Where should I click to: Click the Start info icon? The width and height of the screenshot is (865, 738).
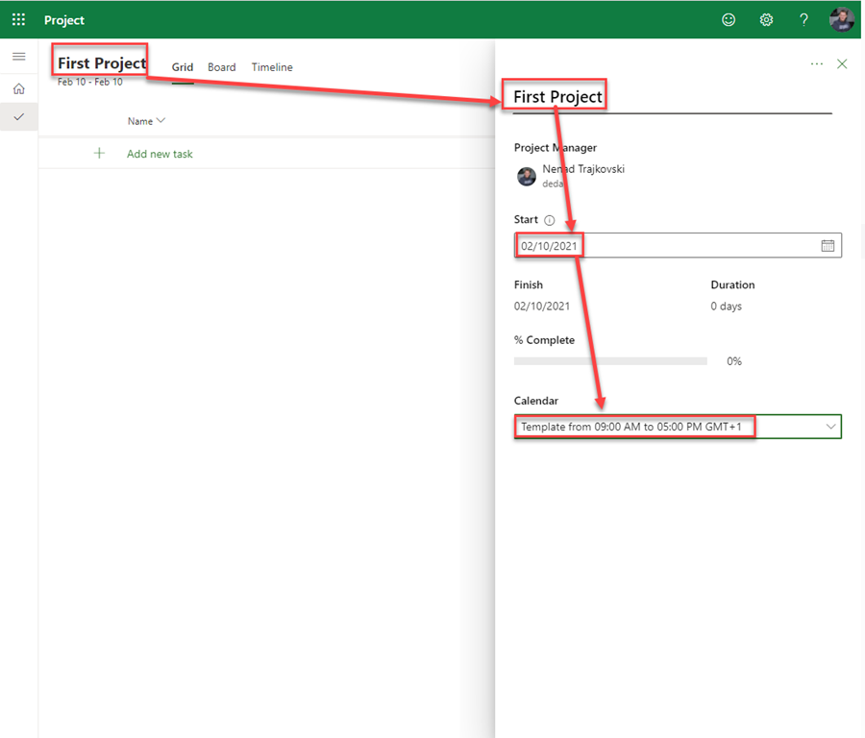click(x=550, y=220)
